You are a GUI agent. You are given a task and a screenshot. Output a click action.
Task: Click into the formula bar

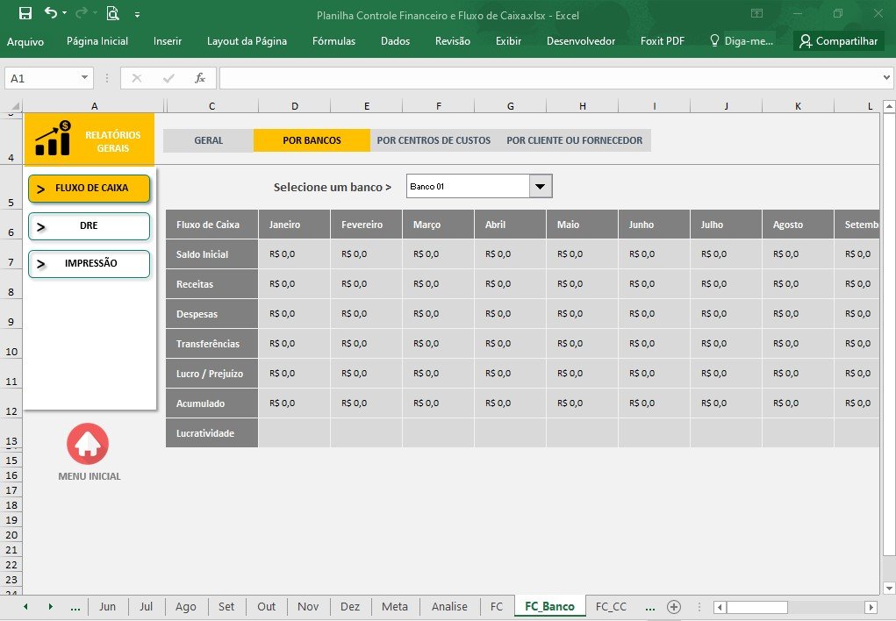(549, 78)
